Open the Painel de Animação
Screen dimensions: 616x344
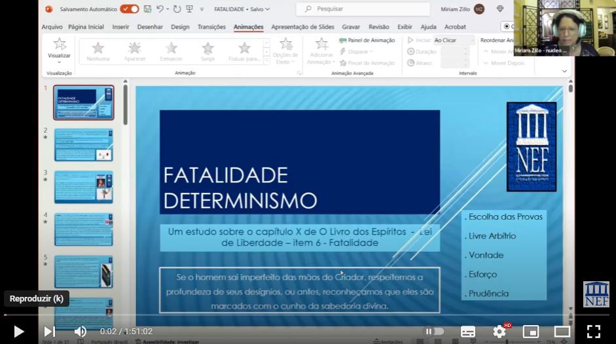coord(367,40)
